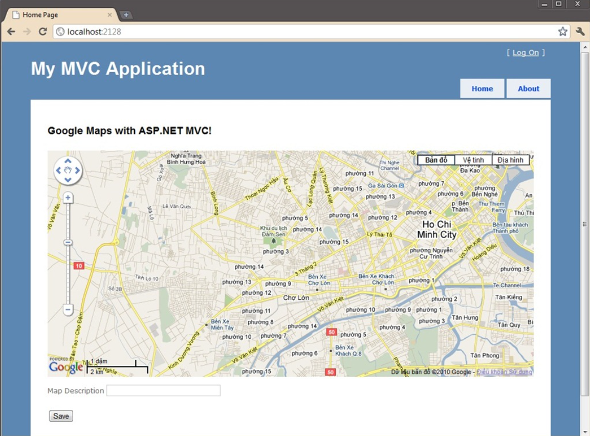The height and width of the screenshot is (436, 590).
Task: Pan the map down arrow
Action: [x=68, y=180]
